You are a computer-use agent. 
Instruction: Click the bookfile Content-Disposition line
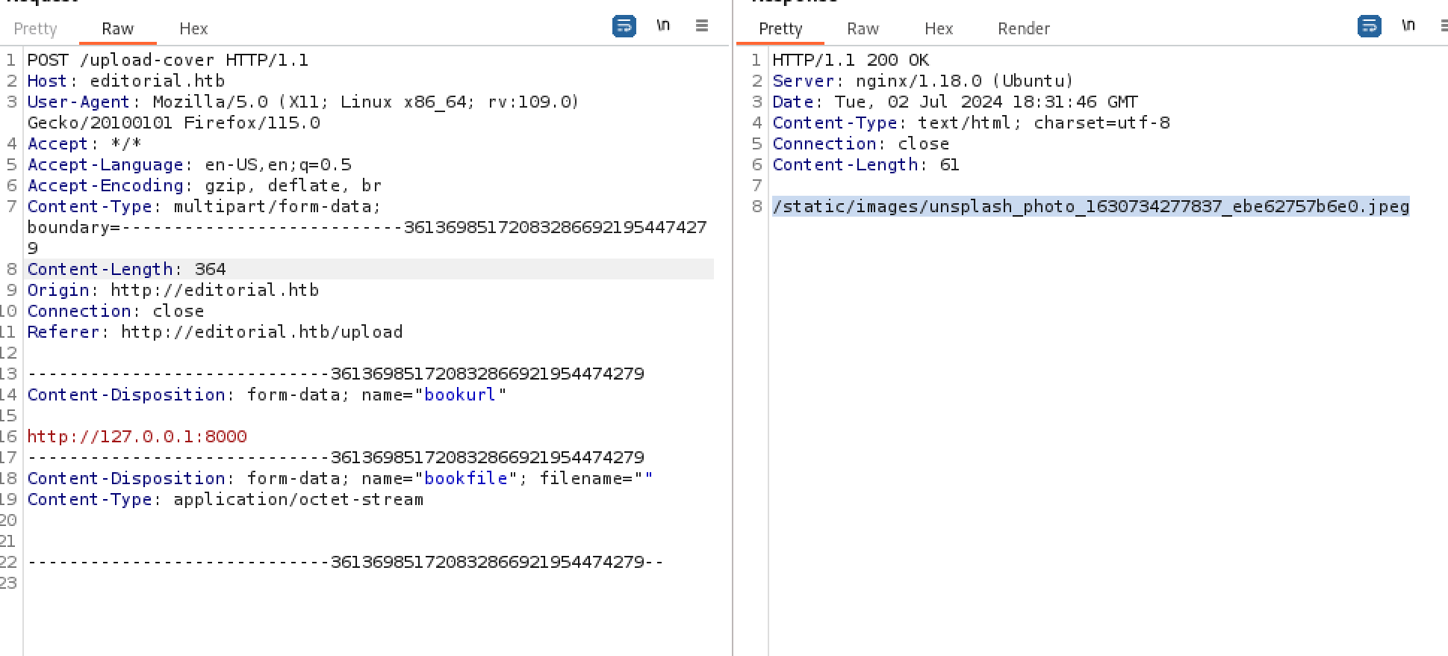coord(340,478)
